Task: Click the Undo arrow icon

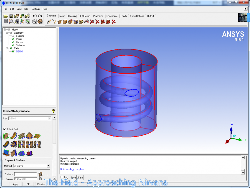Action: [35, 16]
